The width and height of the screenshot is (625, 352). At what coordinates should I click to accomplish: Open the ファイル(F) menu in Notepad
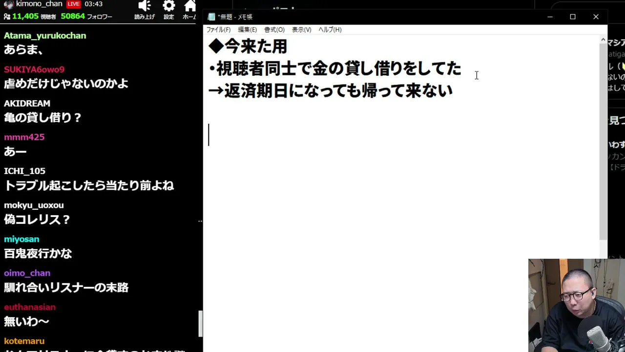point(218,30)
